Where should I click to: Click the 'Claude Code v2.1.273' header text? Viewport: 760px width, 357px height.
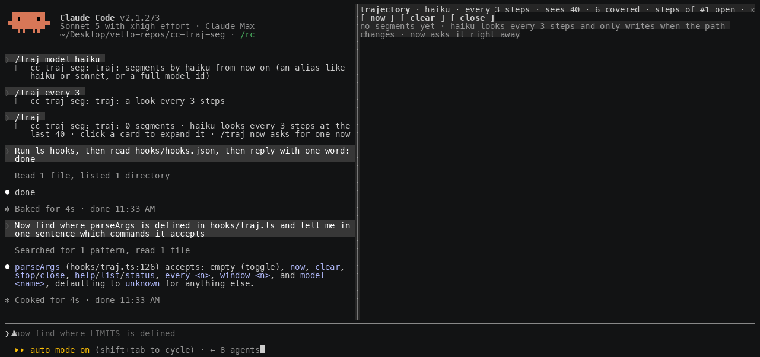pos(110,18)
